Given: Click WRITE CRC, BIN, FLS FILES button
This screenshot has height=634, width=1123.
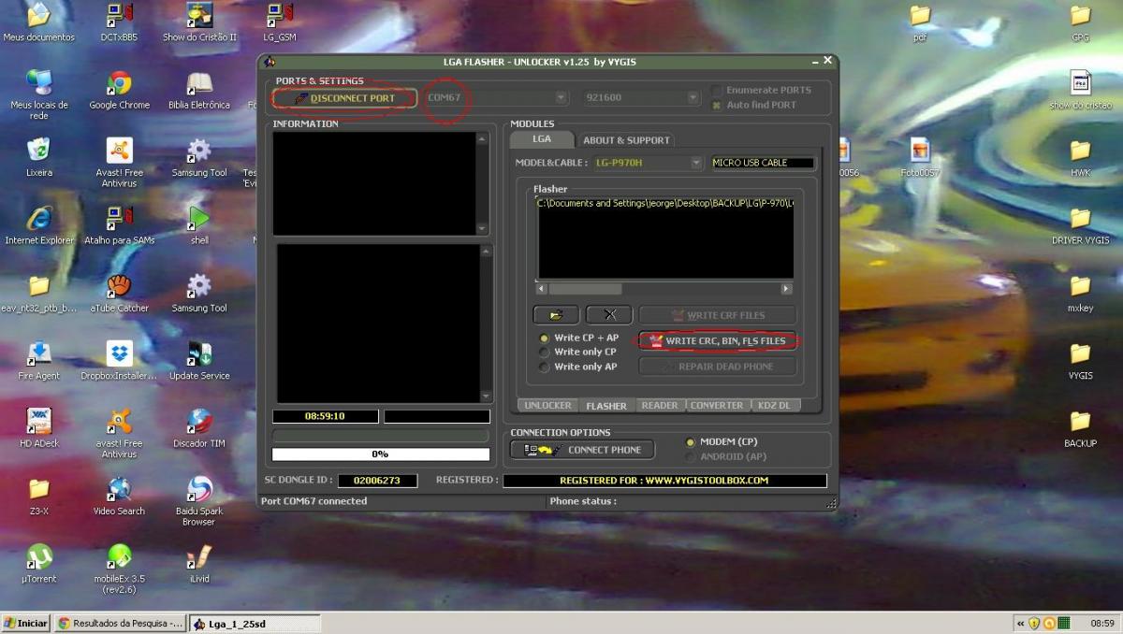Looking at the screenshot, I should [x=718, y=340].
